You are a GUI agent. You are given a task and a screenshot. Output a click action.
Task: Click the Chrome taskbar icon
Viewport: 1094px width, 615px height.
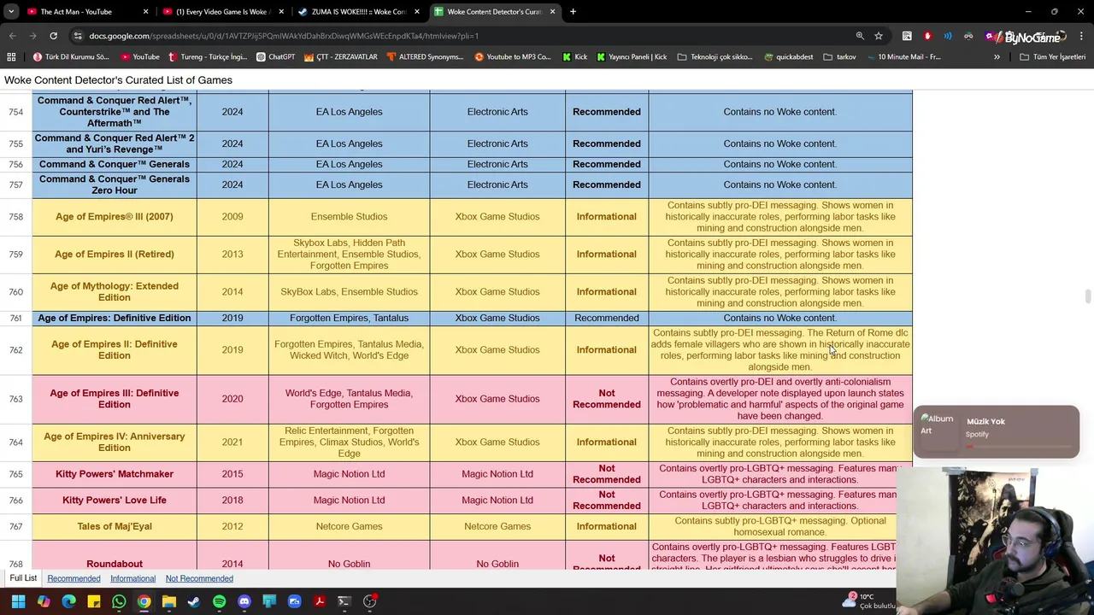tap(144, 602)
